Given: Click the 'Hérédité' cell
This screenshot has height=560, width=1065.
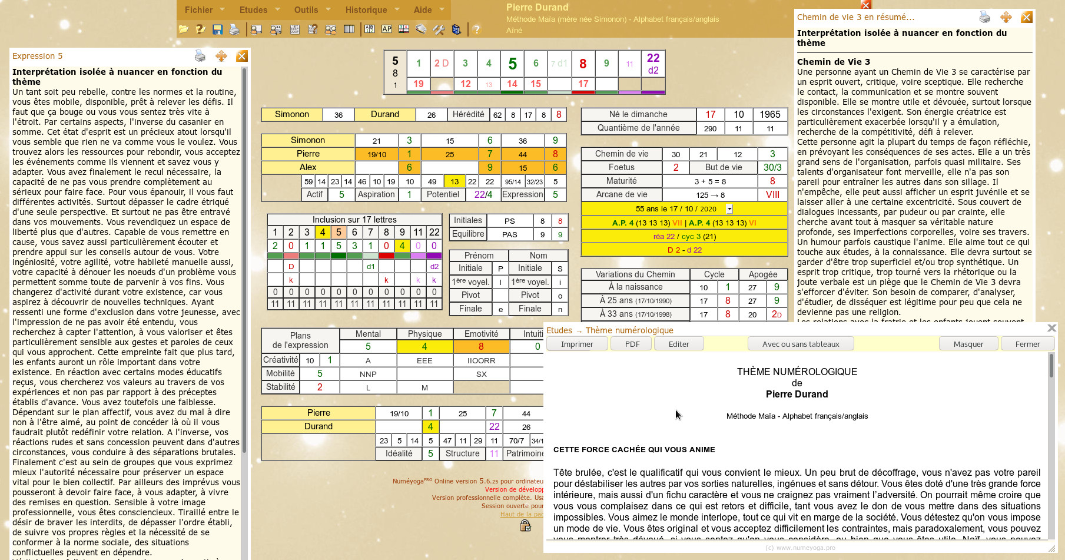Looking at the screenshot, I should pyautogui.click(x=469, y=114).
